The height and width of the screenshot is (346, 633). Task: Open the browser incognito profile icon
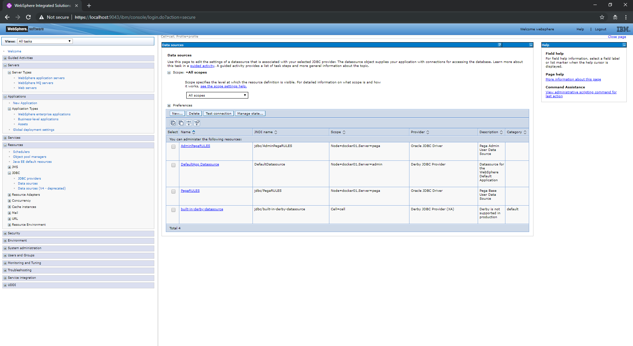615,17
